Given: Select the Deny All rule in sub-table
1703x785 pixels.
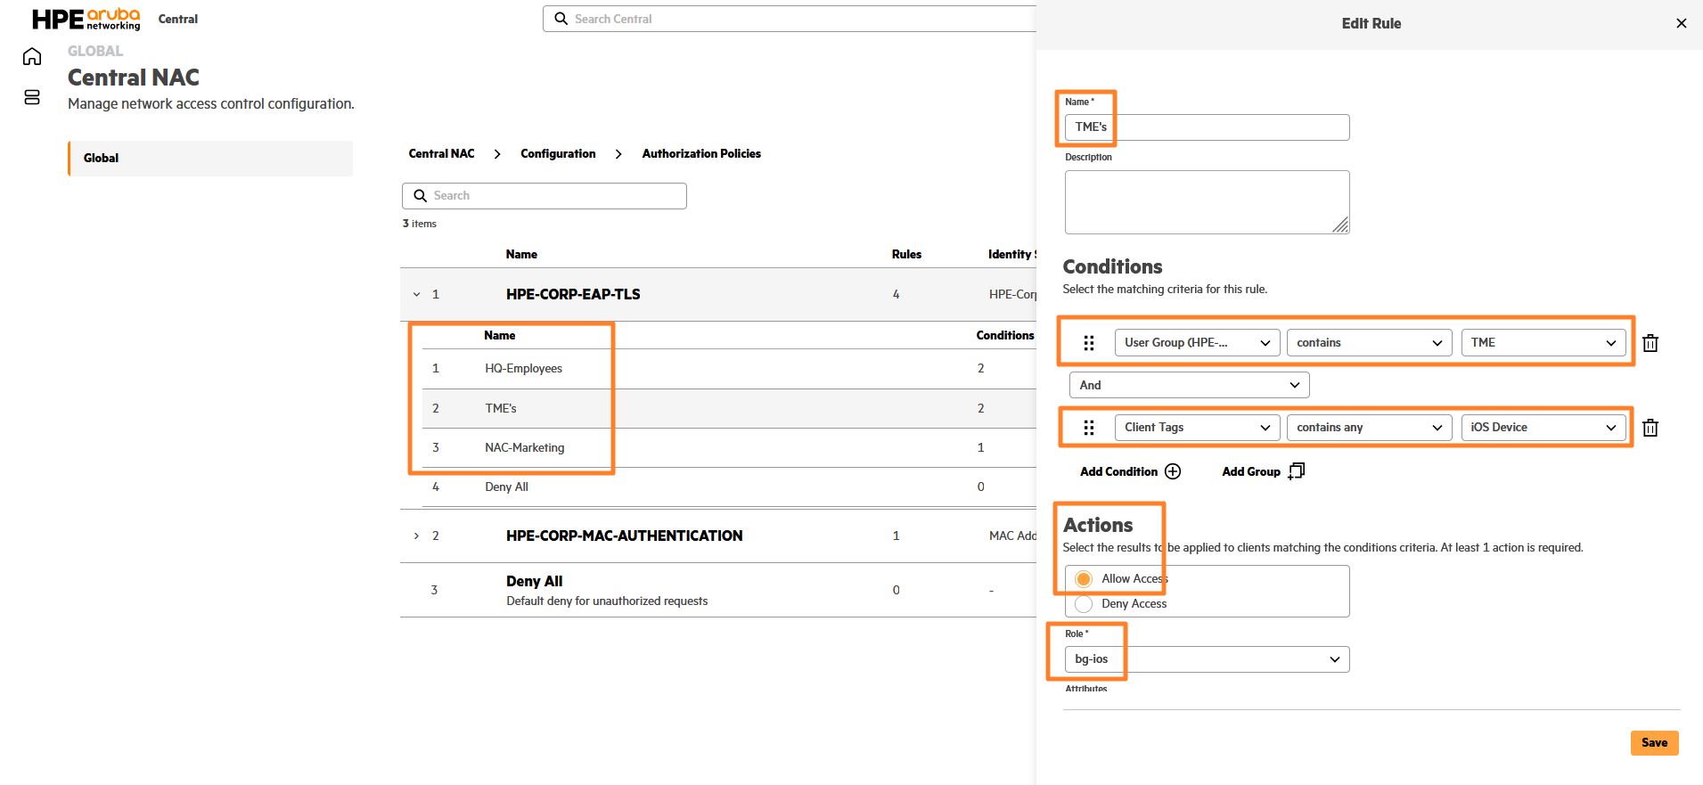Looking at the screenshot, I should point(729,487).
